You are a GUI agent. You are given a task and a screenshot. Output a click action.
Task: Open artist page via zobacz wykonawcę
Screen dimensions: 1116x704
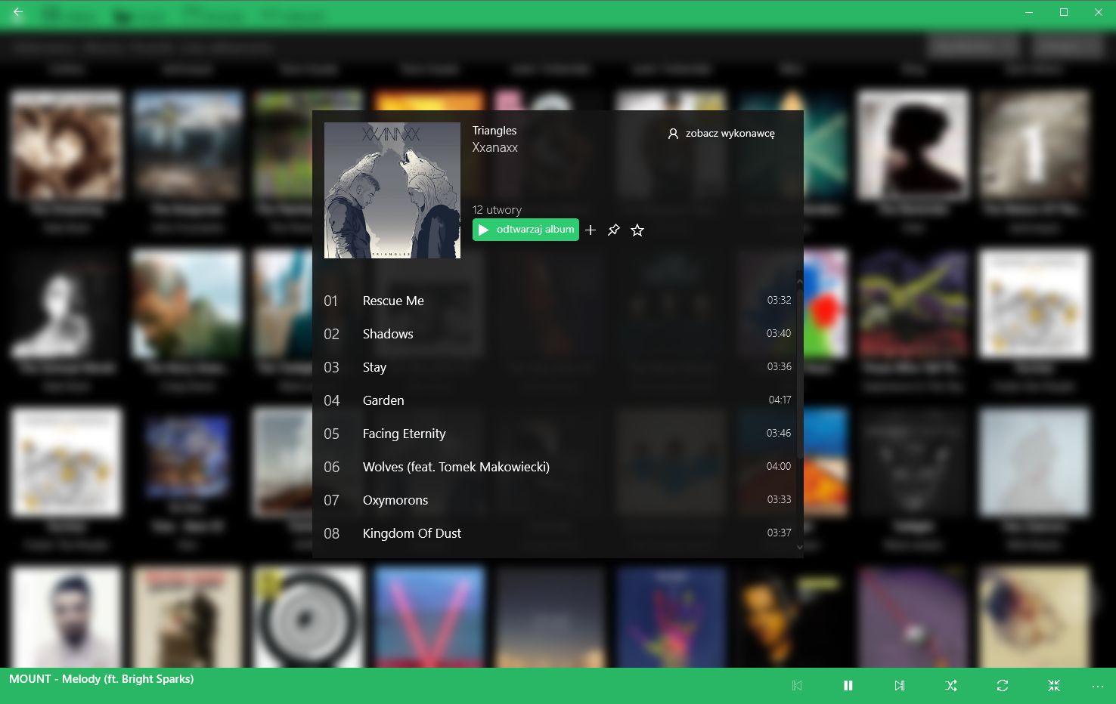click(721, 133)
